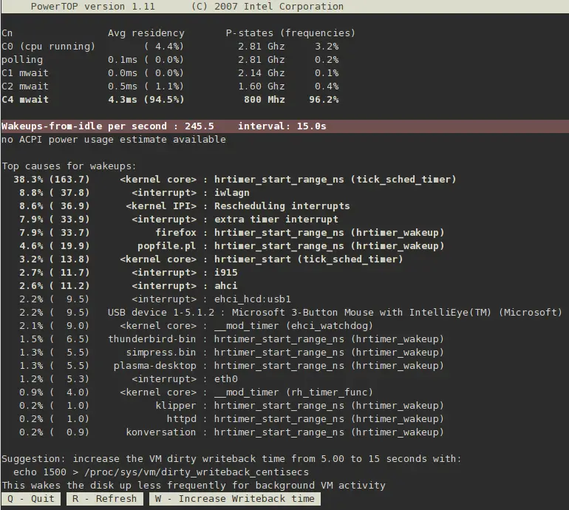Select the '800 Mhz' P-state frequency
The height and width of the screenshot is (510, 569).
coord(264,100)
